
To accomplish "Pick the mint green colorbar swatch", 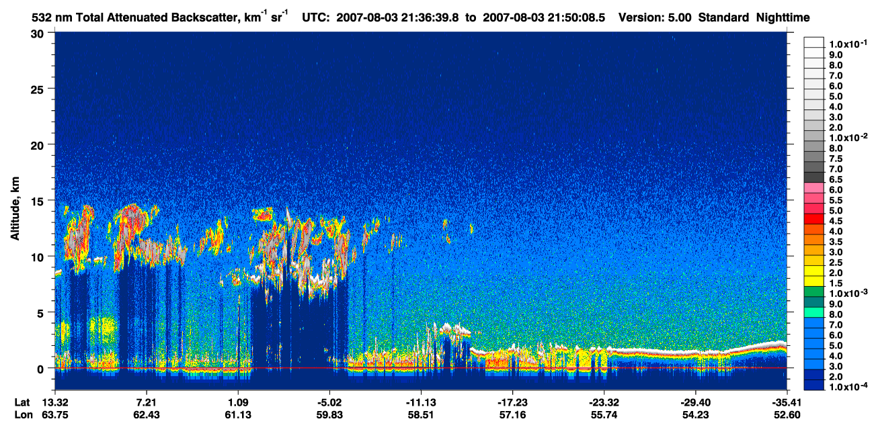I will coord(814,312).
